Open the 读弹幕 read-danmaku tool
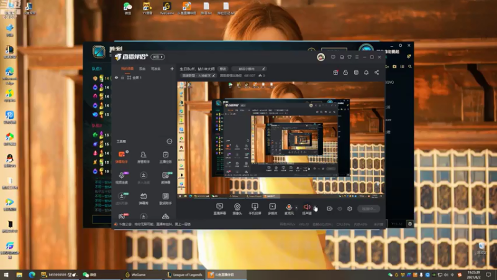Screen dimensions: 497x280 (x=165, y=177)
